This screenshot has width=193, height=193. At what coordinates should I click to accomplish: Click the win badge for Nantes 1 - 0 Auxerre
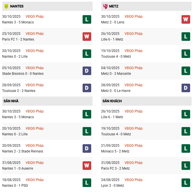pyautogui.click(x=87, y=166)
